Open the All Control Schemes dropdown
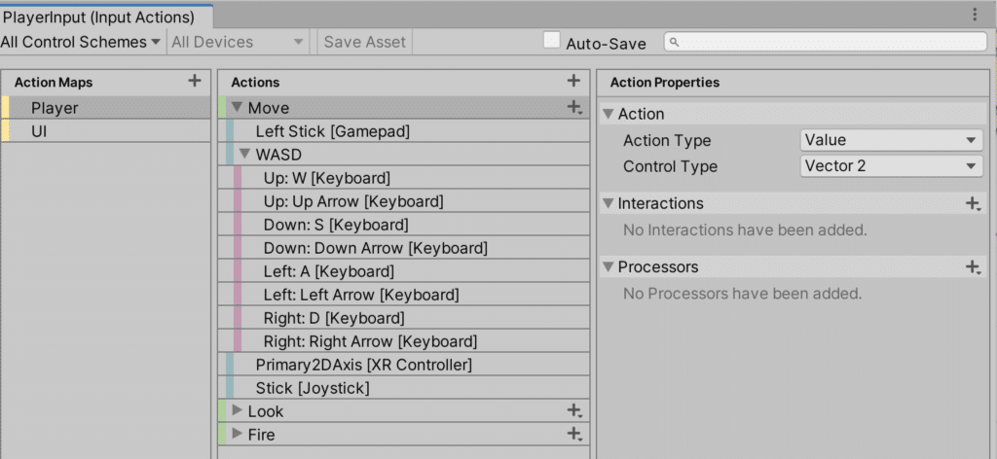 81,42
